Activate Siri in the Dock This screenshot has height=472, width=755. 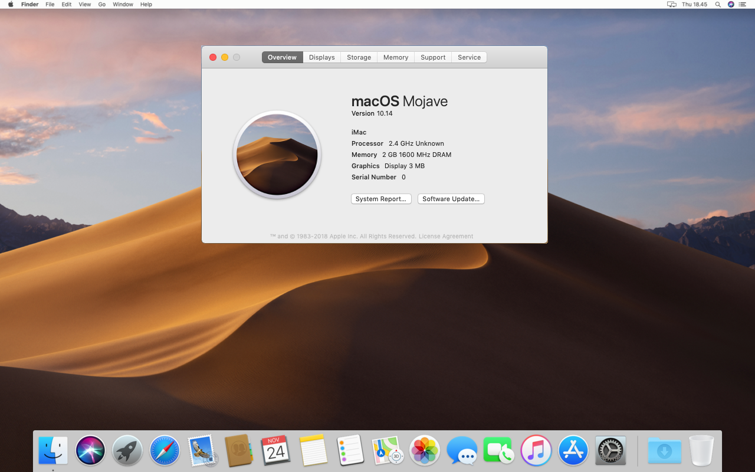point(90,450)
